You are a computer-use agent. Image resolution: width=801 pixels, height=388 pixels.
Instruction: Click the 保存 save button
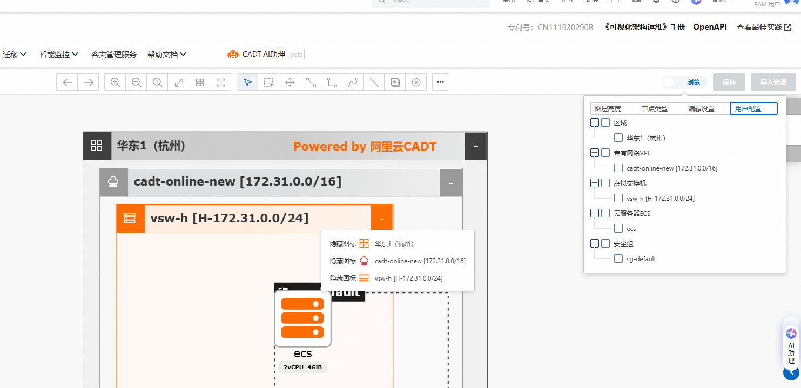[729, 82]
